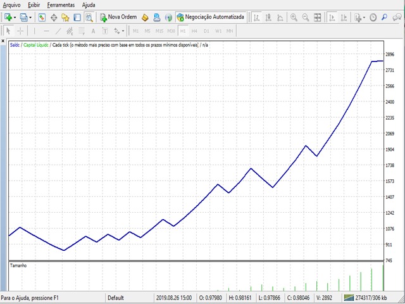Expand the indicators list dropdown arrow

(x=364, y=18)
